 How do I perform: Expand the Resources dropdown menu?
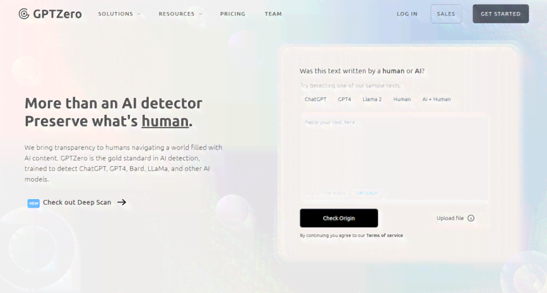[181, 14]
